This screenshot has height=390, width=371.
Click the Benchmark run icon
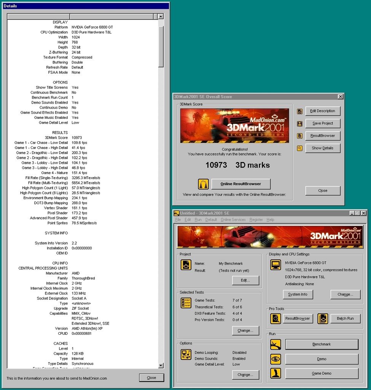click(x=275, y=344)
